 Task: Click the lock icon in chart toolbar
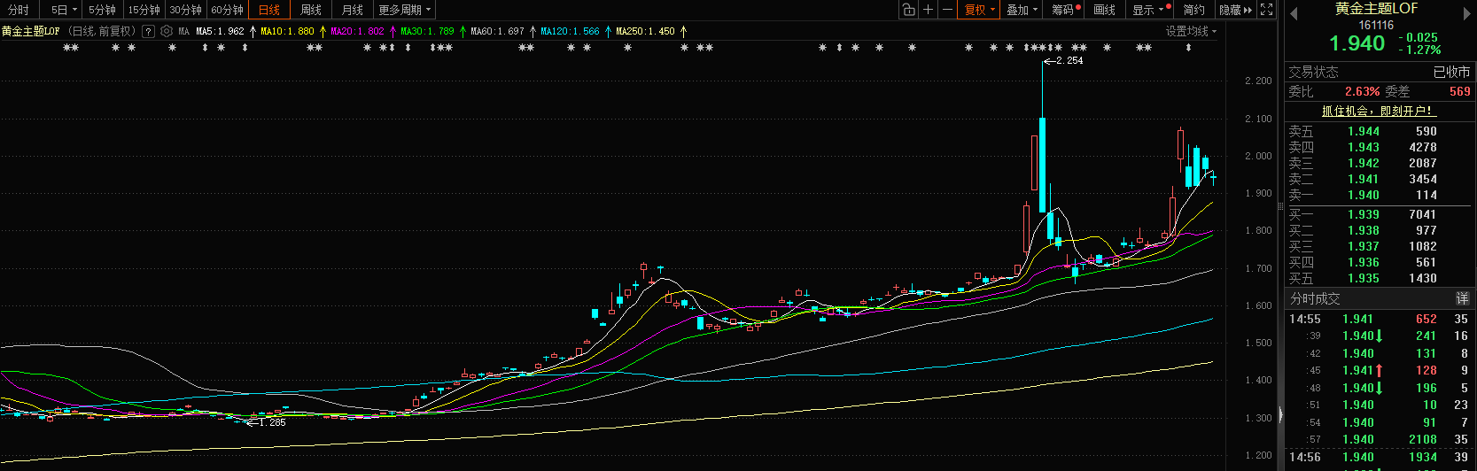coord(908,10)
